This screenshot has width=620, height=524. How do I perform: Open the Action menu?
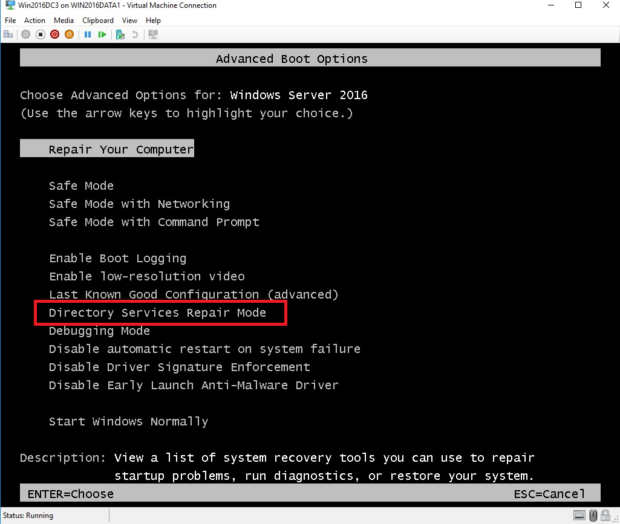point(35,20)
